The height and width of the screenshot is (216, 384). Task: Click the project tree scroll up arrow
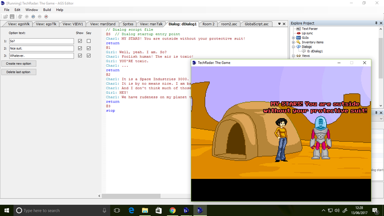click(381, 29)
